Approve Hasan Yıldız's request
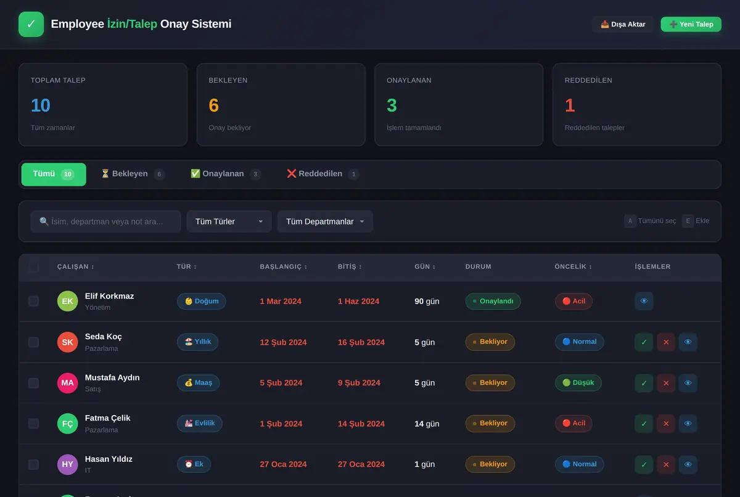This screenshot has height=497, width=740. 644,464
